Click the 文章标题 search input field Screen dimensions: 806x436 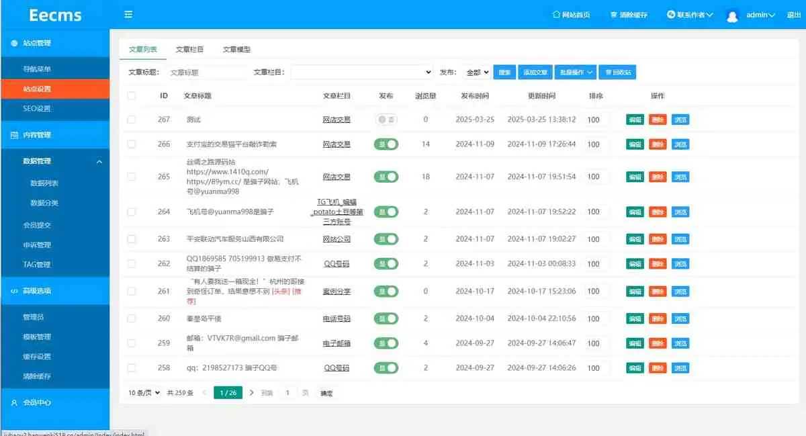208,72
